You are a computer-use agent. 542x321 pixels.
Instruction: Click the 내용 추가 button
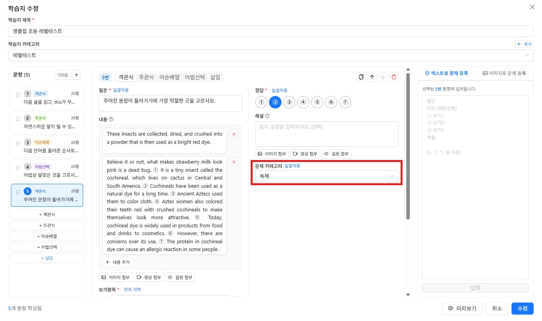117,262
